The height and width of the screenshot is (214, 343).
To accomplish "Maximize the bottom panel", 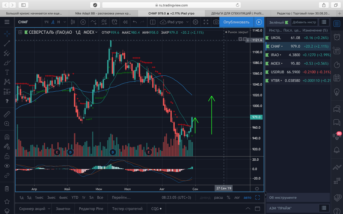I will tap(258, 209).
